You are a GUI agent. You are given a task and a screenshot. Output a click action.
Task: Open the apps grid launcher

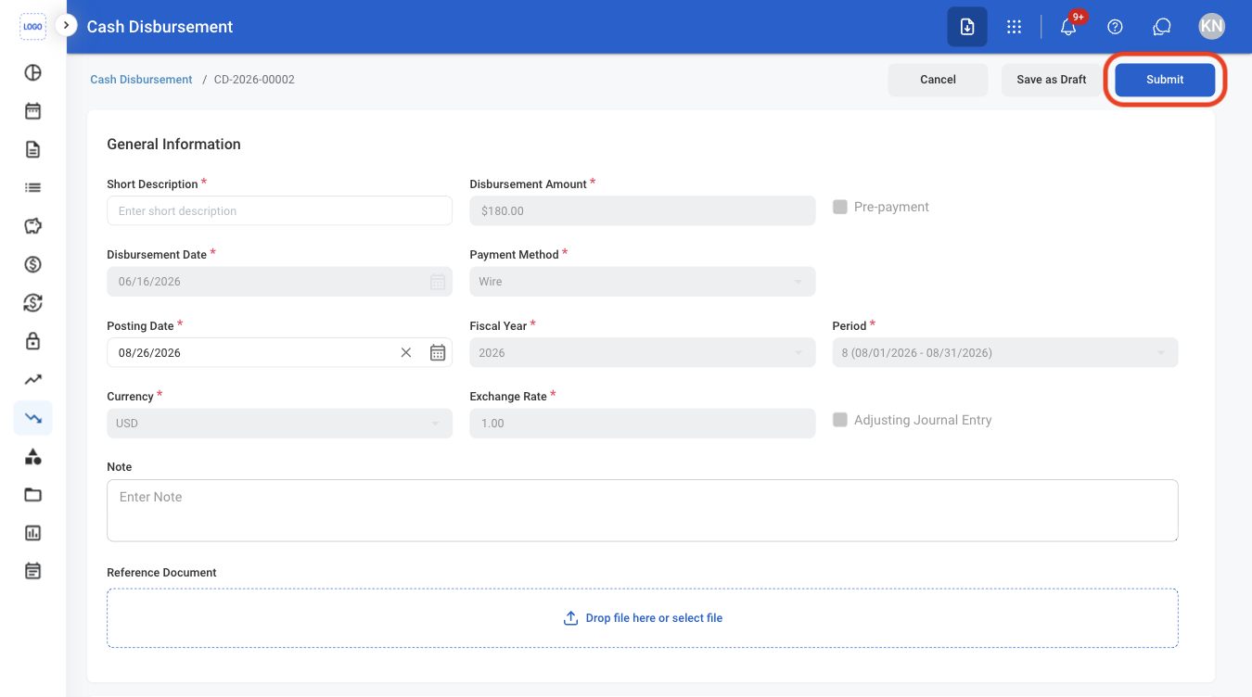pos(1015,27)
